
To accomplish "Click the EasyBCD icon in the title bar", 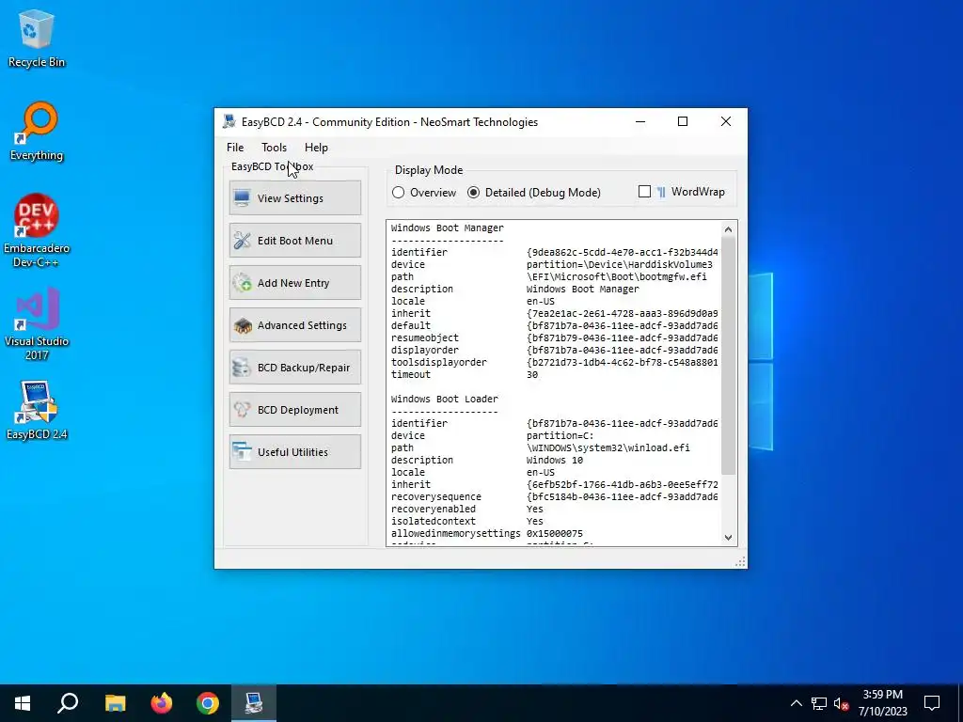I will click(x=229, y=121).
